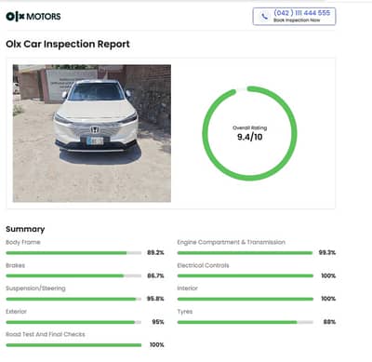
Task: Click Engine Compartment & Transmission label
Action: coord(232,242)
